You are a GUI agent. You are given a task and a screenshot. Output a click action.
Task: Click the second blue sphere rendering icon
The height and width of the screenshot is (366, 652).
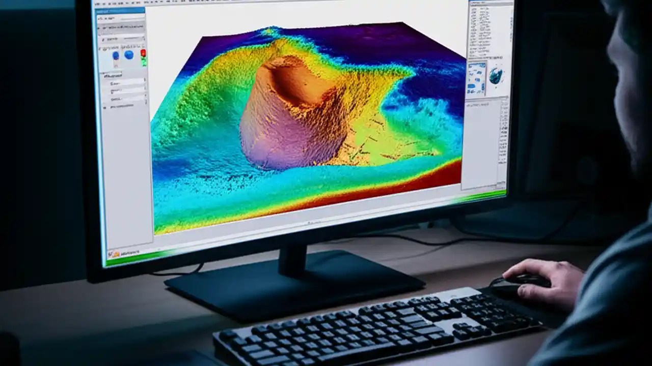128,55
